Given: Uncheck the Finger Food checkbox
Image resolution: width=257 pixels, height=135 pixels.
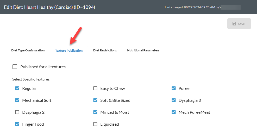Looking at the screenshot, I should click(17, 124).
